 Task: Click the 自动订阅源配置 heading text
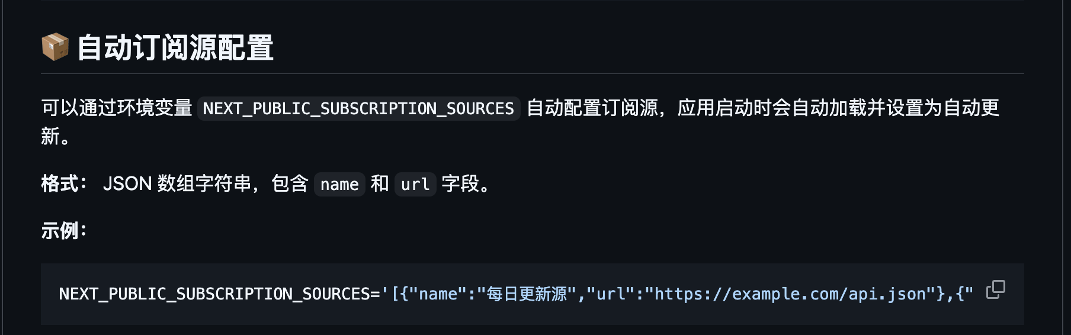175,47
